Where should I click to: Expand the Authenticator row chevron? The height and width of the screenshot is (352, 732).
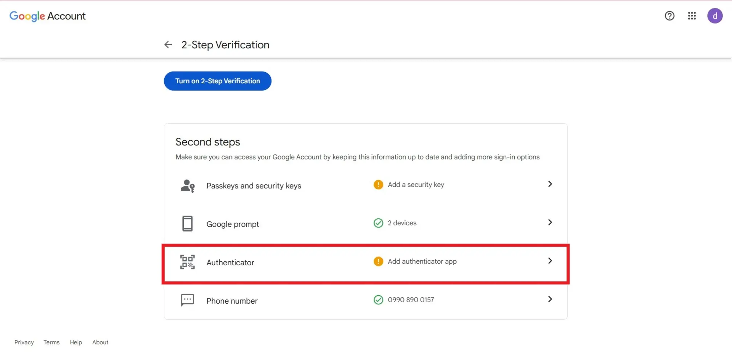coord(550,261)
